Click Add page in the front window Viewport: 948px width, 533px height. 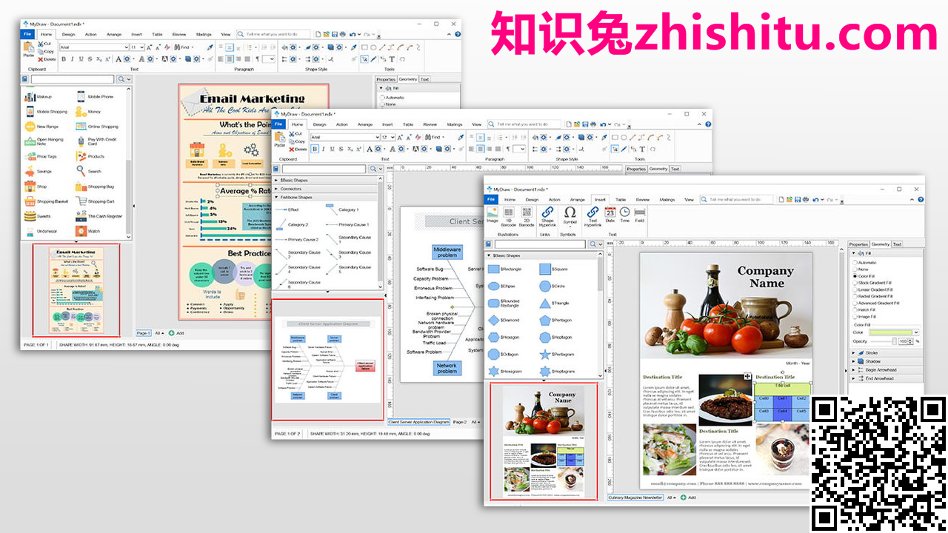pyautogui.click(x=688, y=497)
